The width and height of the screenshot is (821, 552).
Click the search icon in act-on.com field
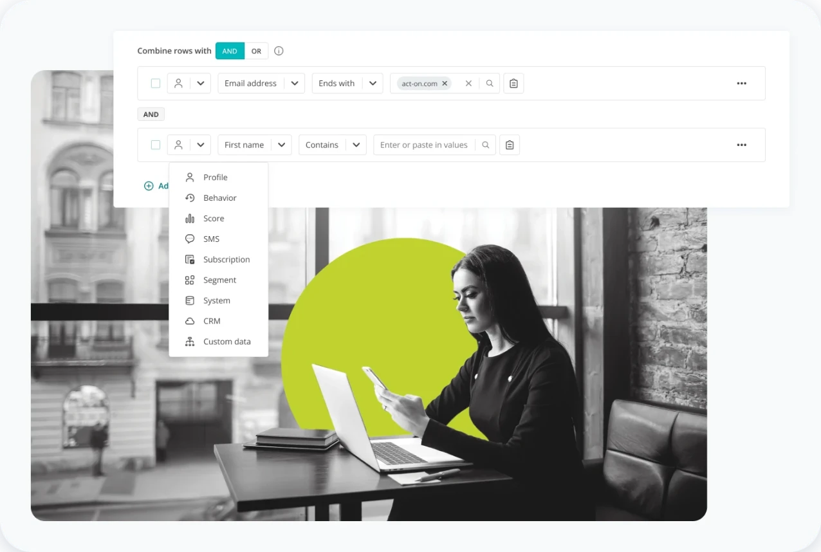[x=490, y=84]
